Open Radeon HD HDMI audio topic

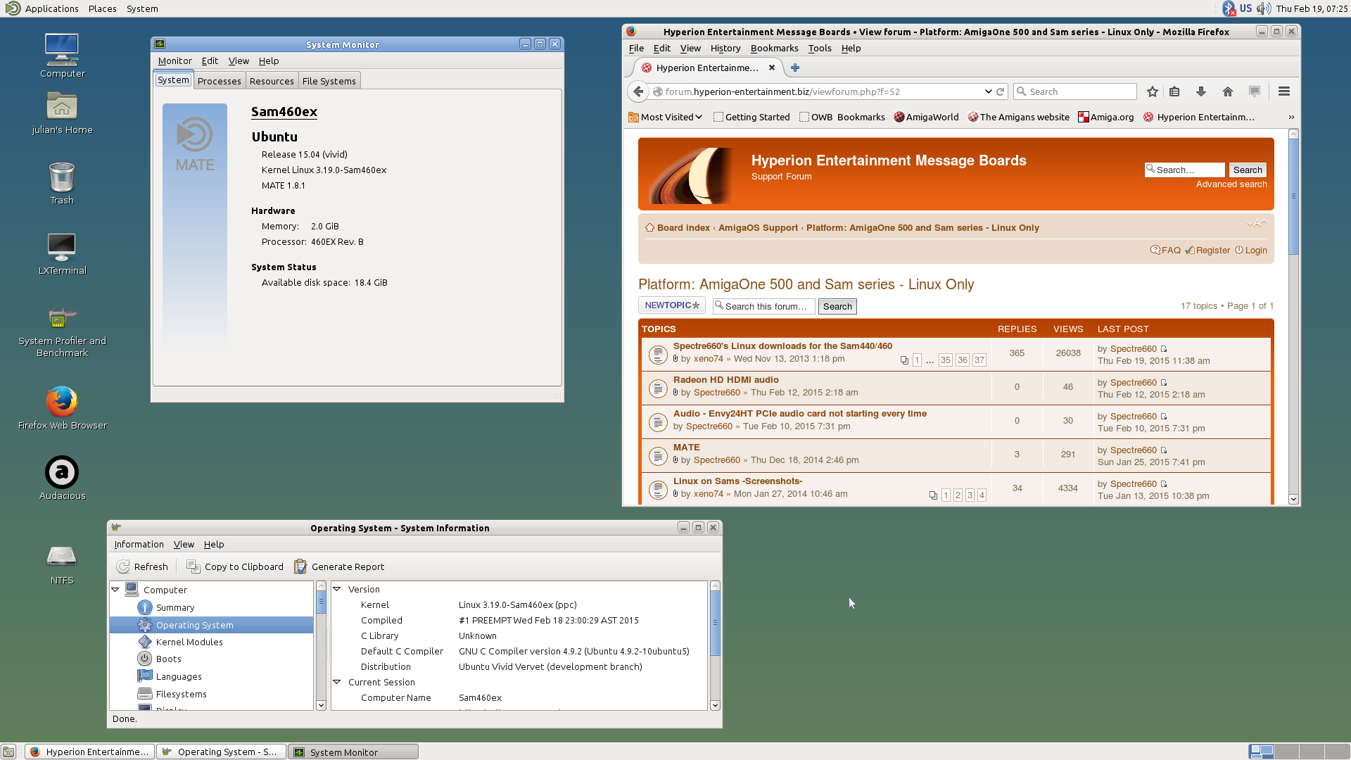point(725,379)
